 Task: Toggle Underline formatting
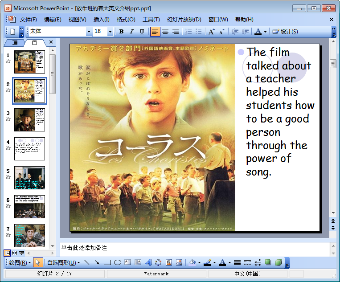[142, 32]
